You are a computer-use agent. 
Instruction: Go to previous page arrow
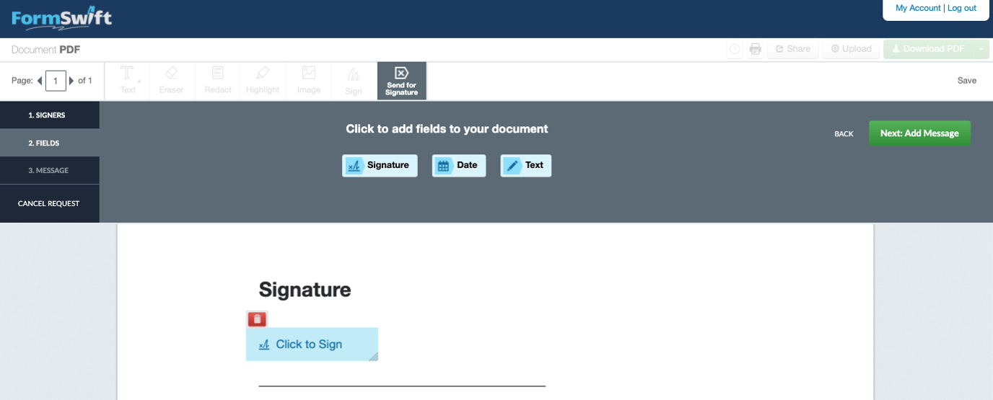pyautogui.click(x=40, y=81)
